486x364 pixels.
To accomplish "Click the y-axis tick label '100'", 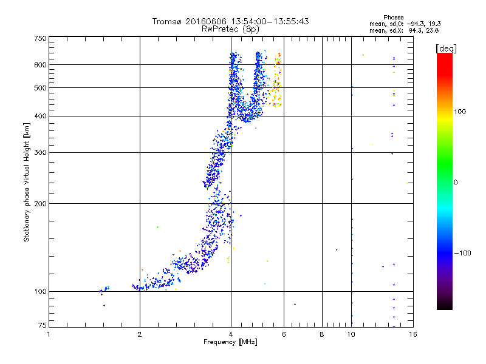I will click(x=40, y=292).
